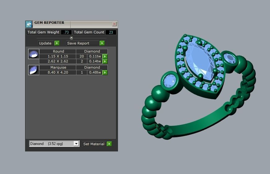The width and height of the screenshot is (270, 174).
Task: Click the green arrow next to Save Report
Action: 102,43
